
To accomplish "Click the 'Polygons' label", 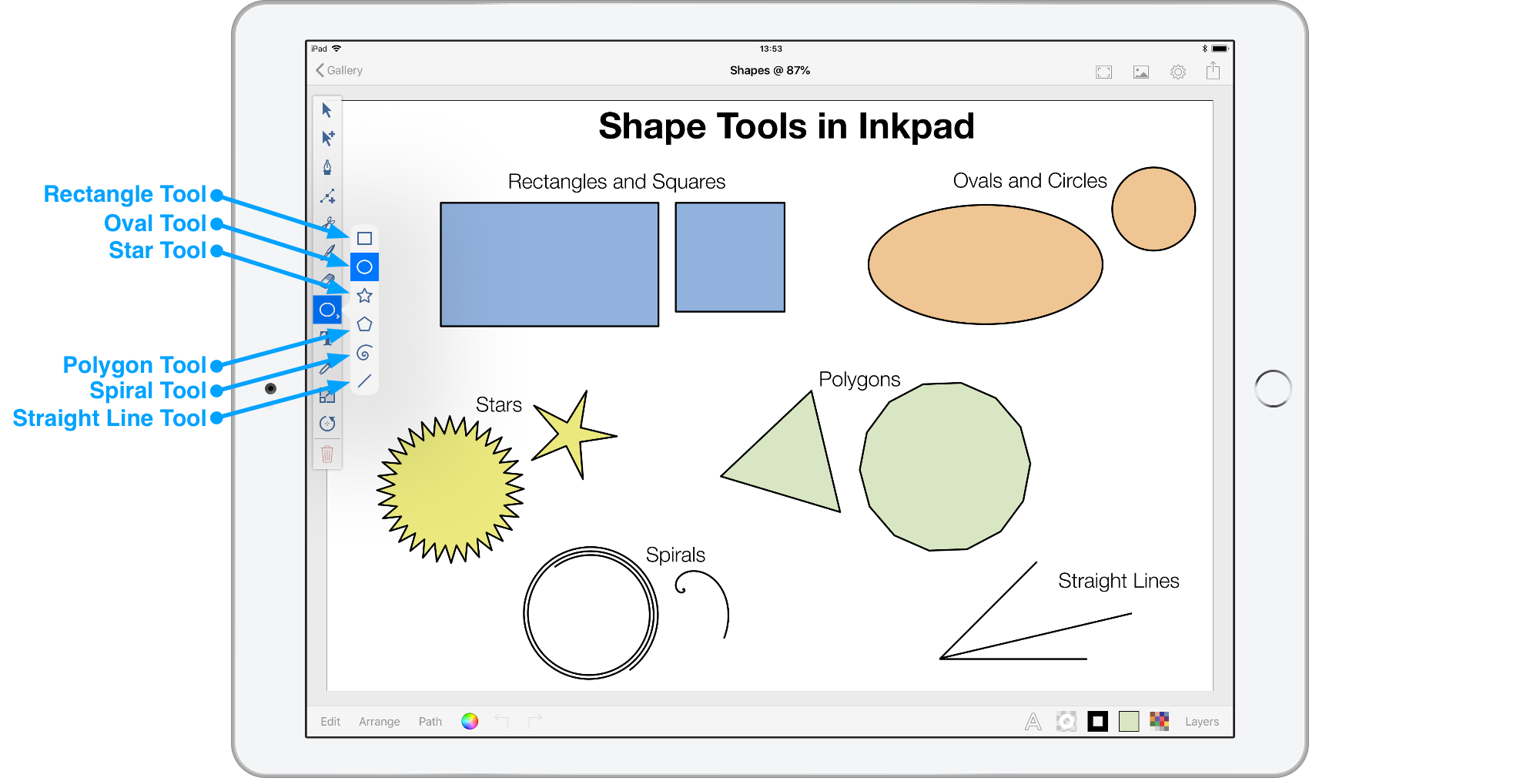I will pyautogui.click(x=859, y=380).
